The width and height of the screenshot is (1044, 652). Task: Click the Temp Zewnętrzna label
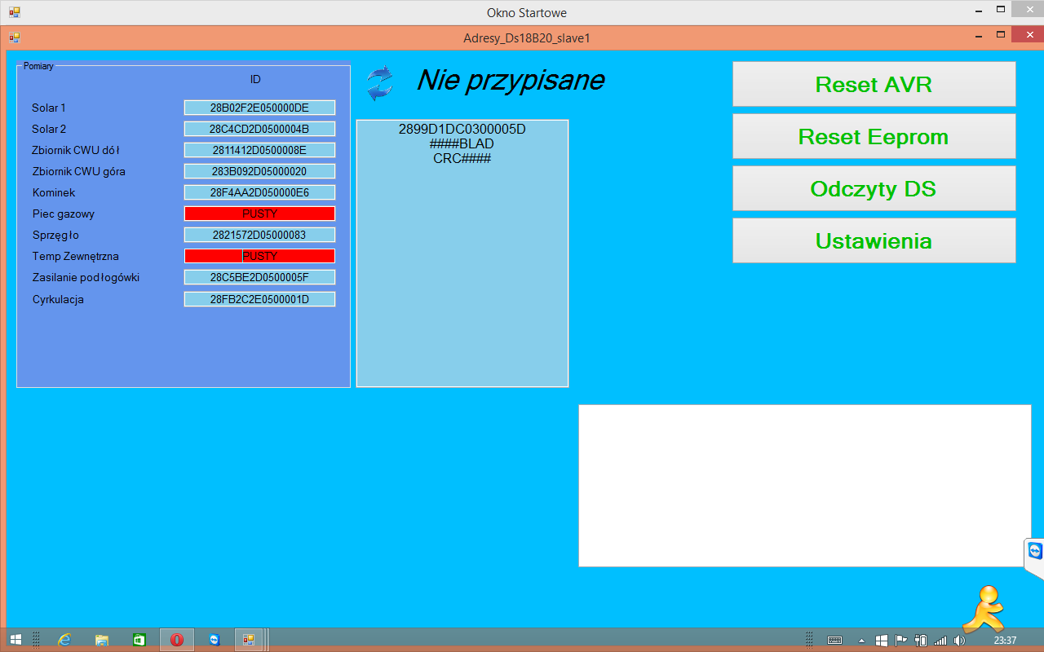pyautogui.click(x=75, y=256)
